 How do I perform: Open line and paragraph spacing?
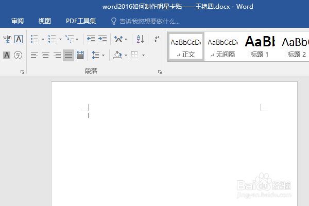point(96,55)
